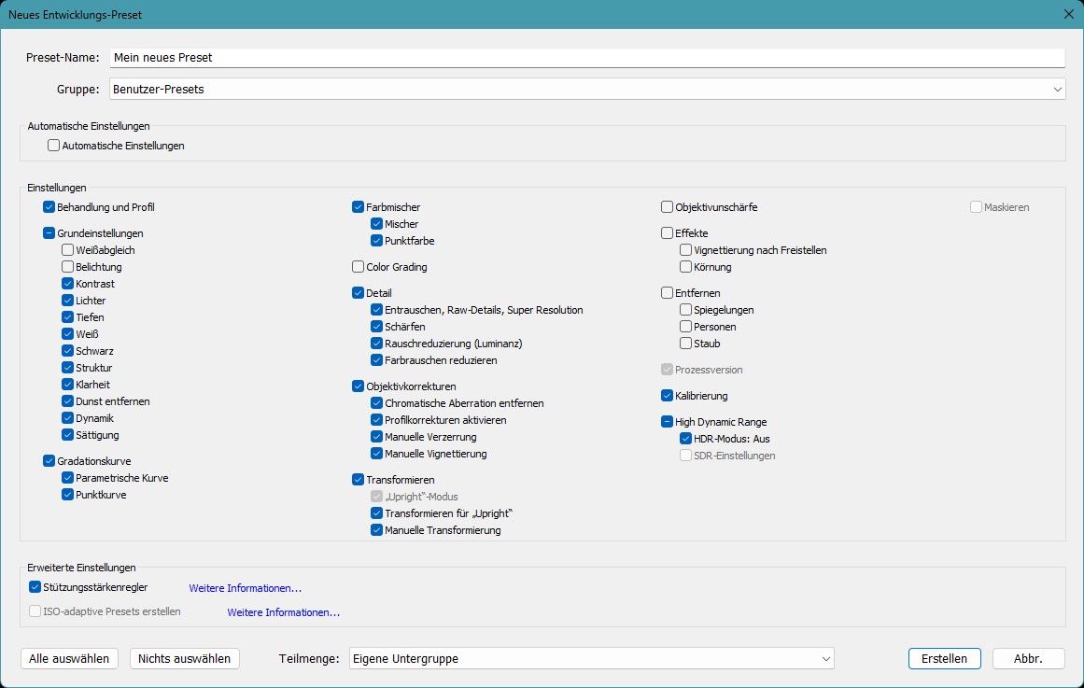Uncheck Dunst entfernen
Image resolution: width=1084 pixels, height=688 pixels.
[68, 401]
